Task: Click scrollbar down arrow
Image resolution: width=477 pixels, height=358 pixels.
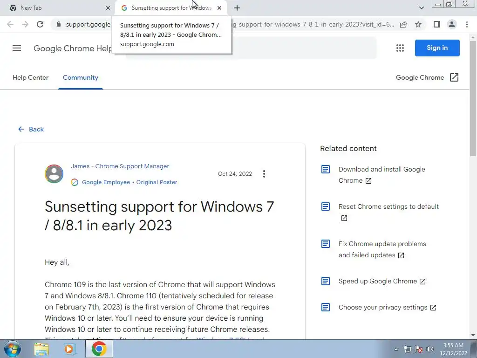Action: 473,336
